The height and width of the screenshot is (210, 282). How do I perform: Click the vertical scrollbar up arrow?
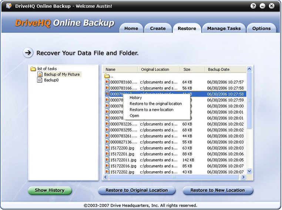(249, 69)
